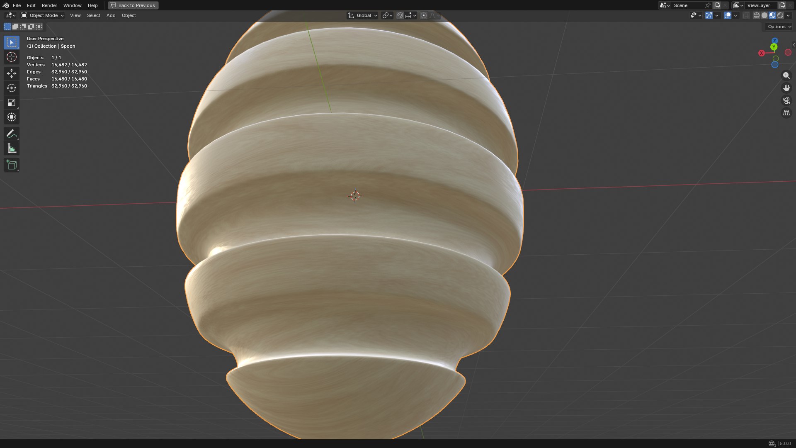
Task: Activate the Transform tool
Action: tap(12, 117)
